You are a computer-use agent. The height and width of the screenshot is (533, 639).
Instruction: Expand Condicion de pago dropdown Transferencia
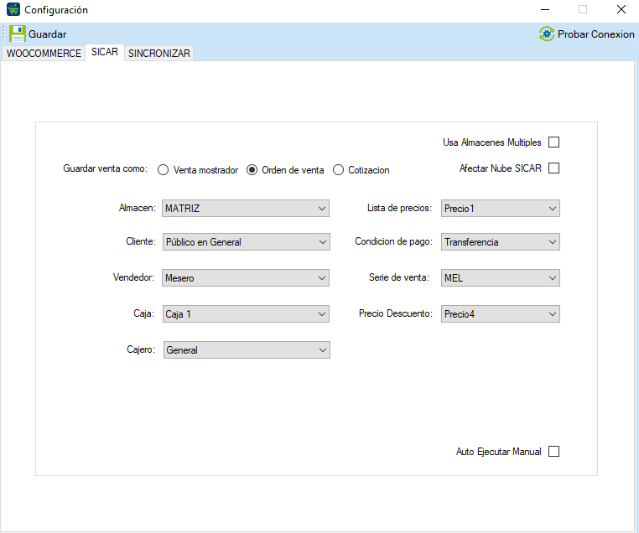tap(500, 242)
